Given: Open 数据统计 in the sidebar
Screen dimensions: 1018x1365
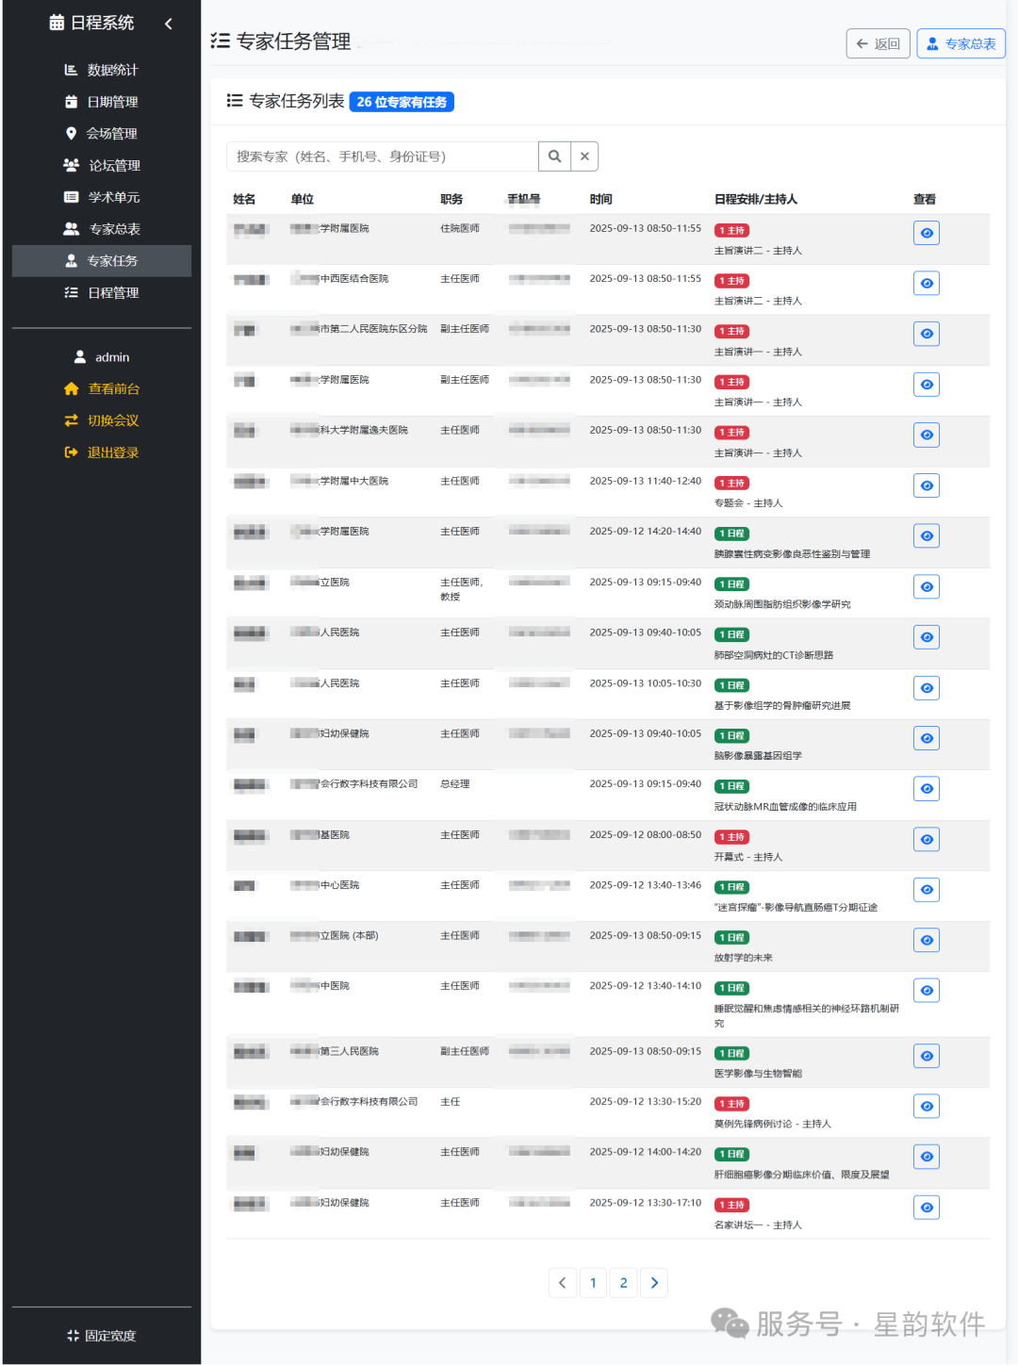Looking at the screenshot, I should 102,70.
